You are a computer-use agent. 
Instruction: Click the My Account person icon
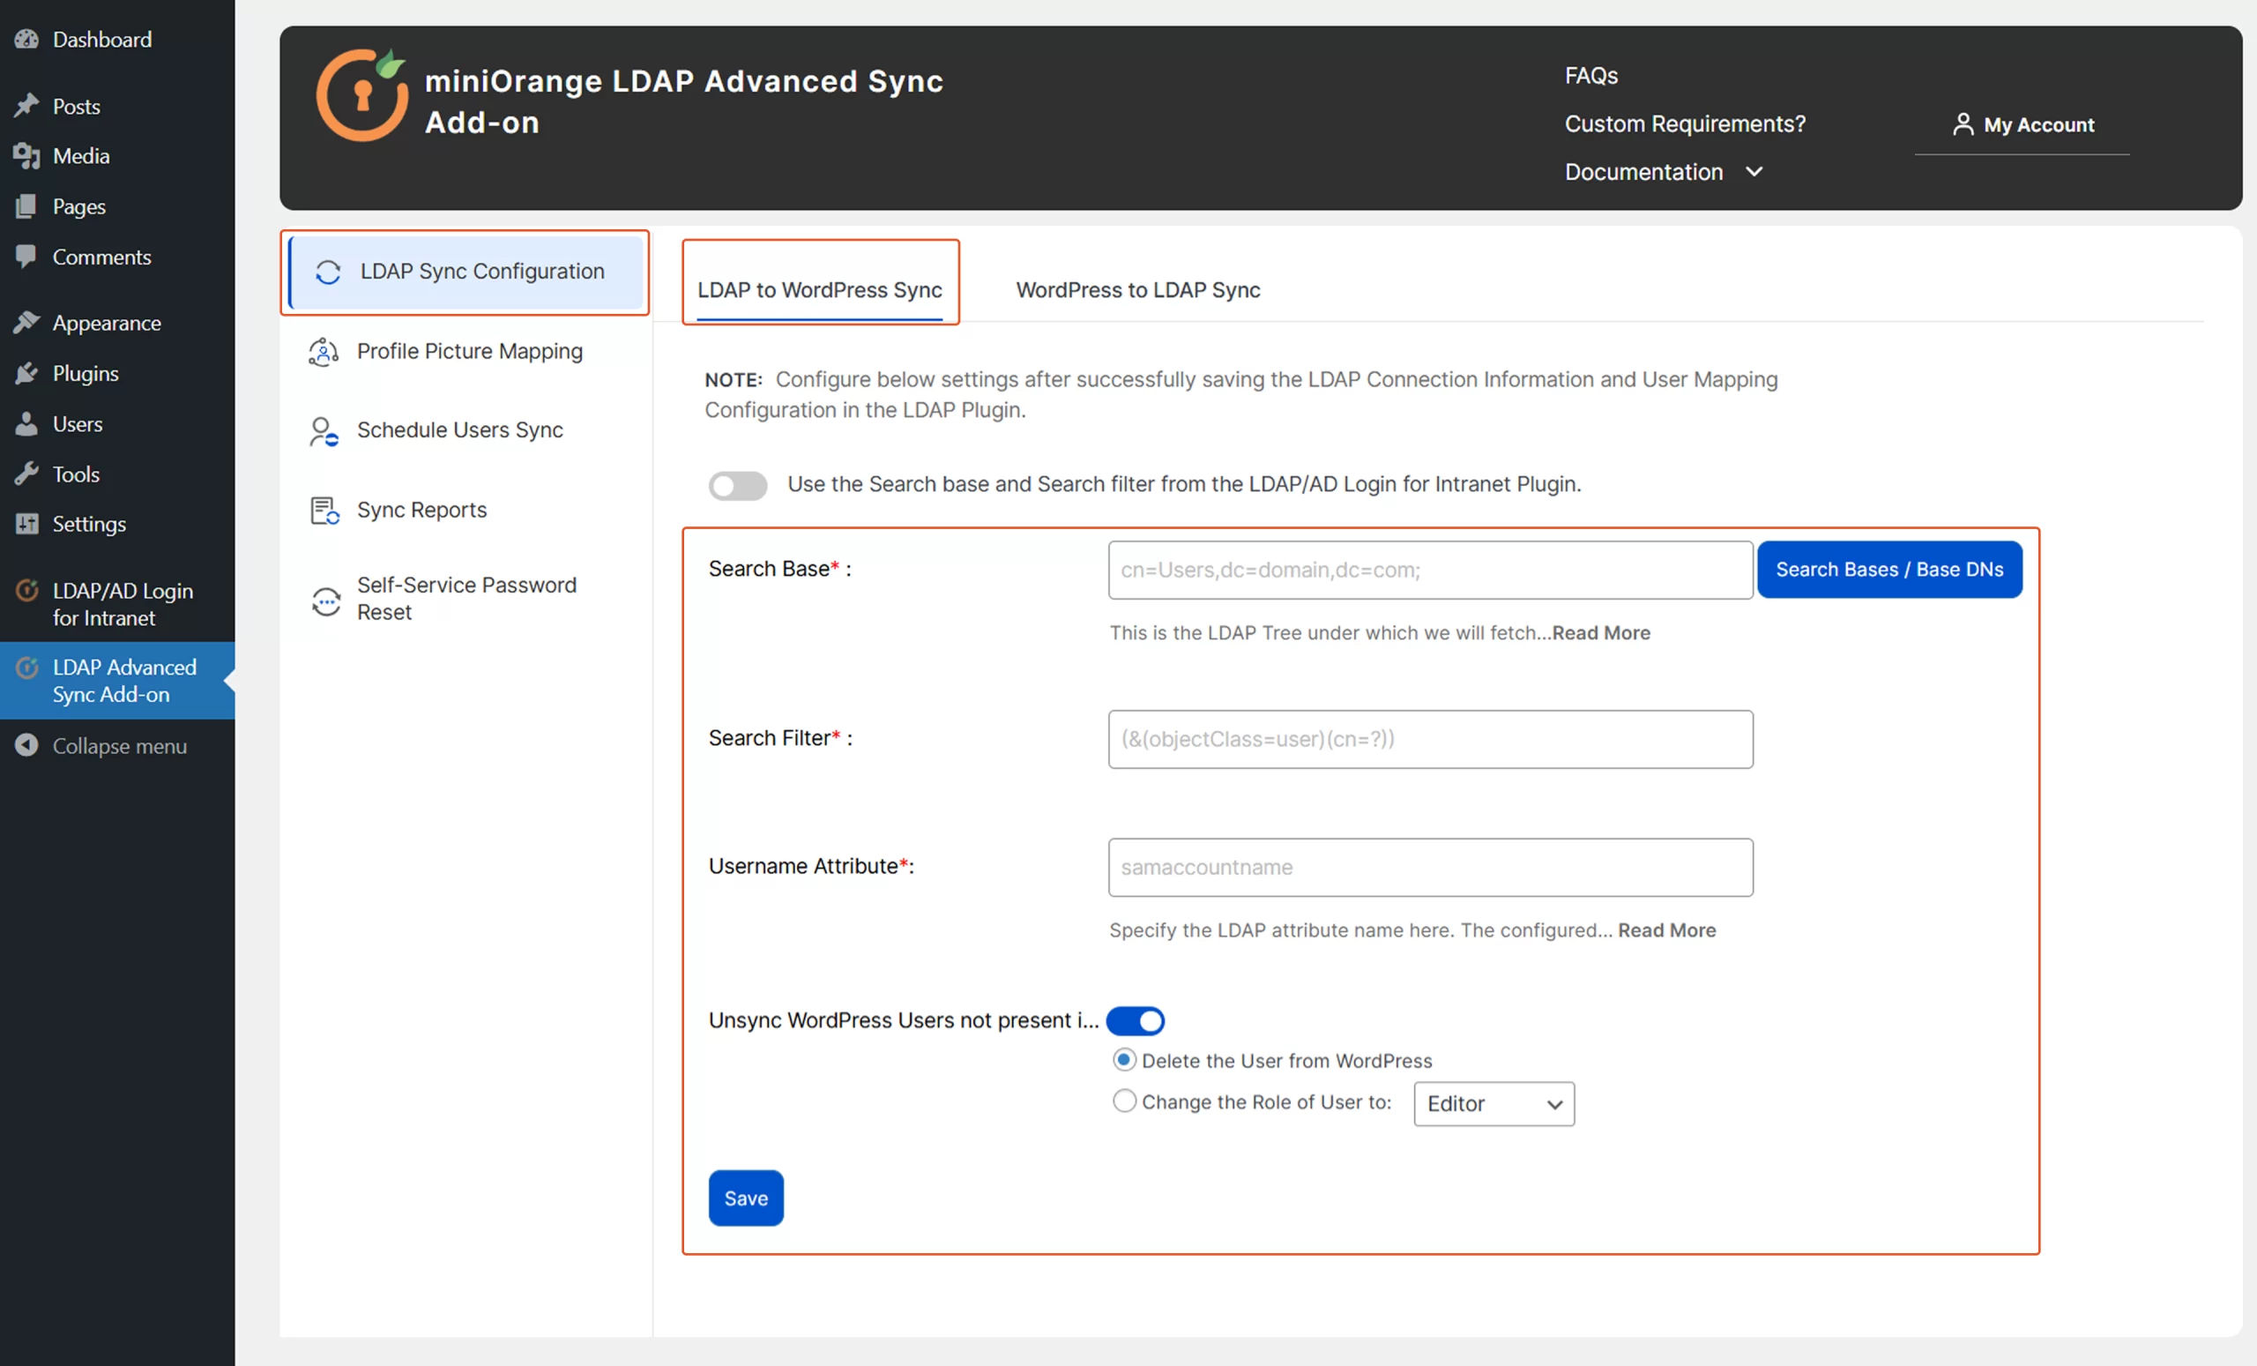coord(1962,124)
